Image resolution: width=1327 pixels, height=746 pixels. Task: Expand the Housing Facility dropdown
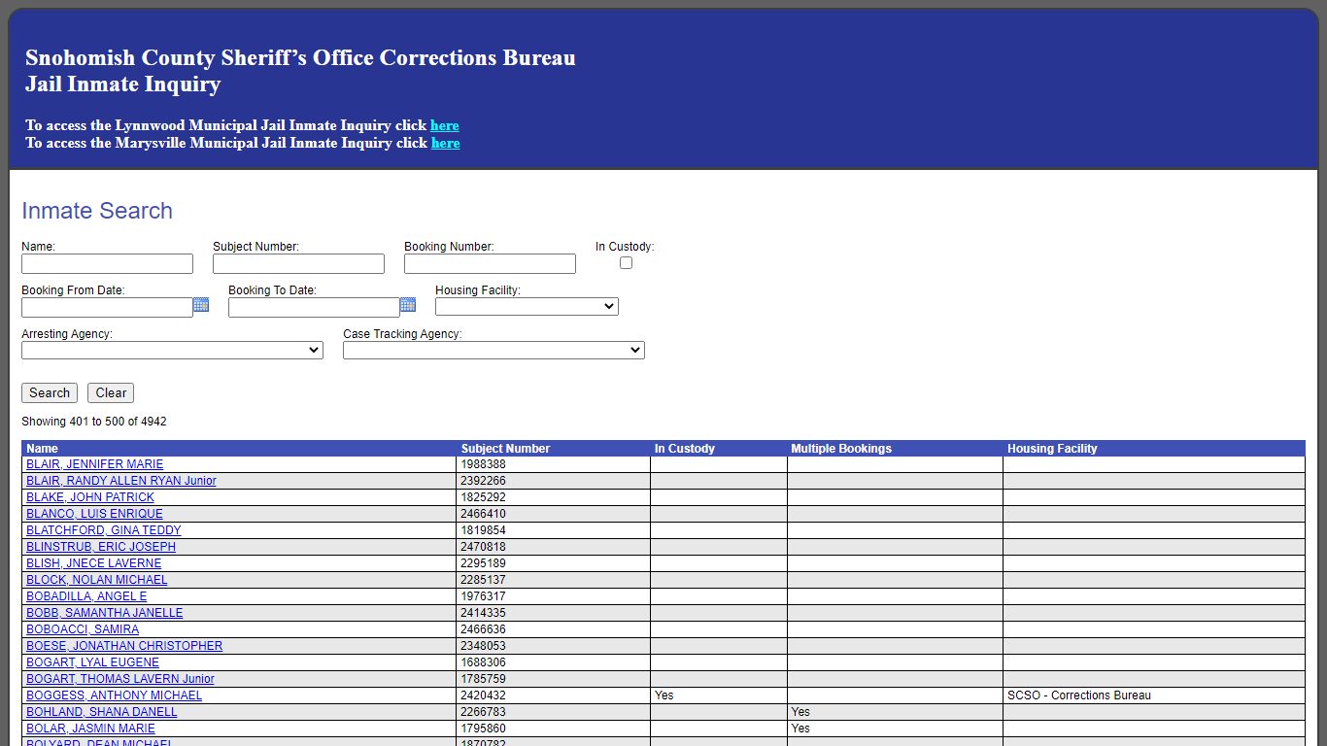coord(527,307)
